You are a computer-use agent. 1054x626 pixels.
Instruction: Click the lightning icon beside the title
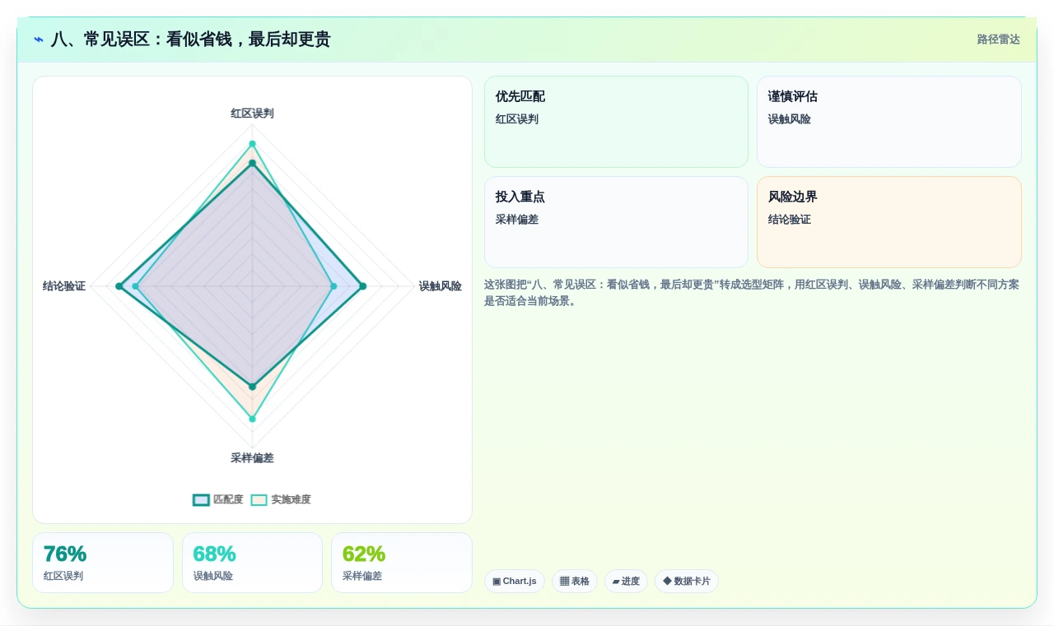tap(39, 39)
